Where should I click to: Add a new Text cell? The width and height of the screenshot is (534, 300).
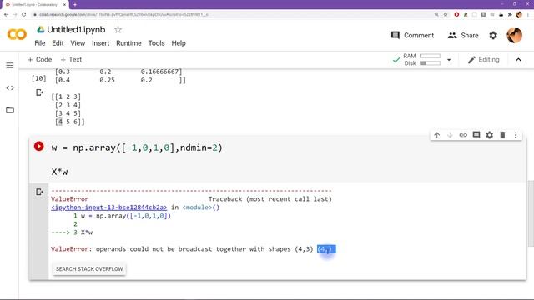pyautogui.click(x=71, y=60)
